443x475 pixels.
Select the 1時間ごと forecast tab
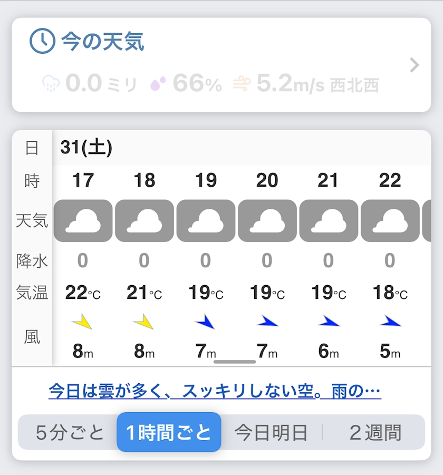[x=169, y=433]
